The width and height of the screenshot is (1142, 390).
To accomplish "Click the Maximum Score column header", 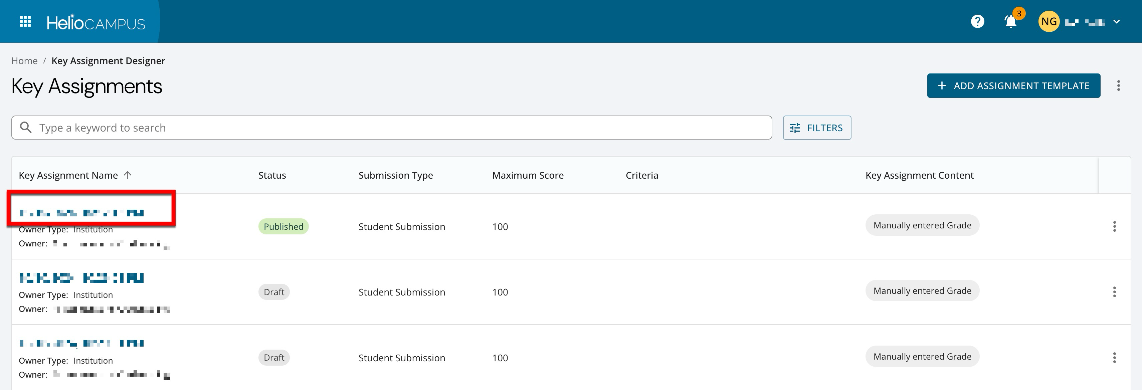I will tap(528, 175).
